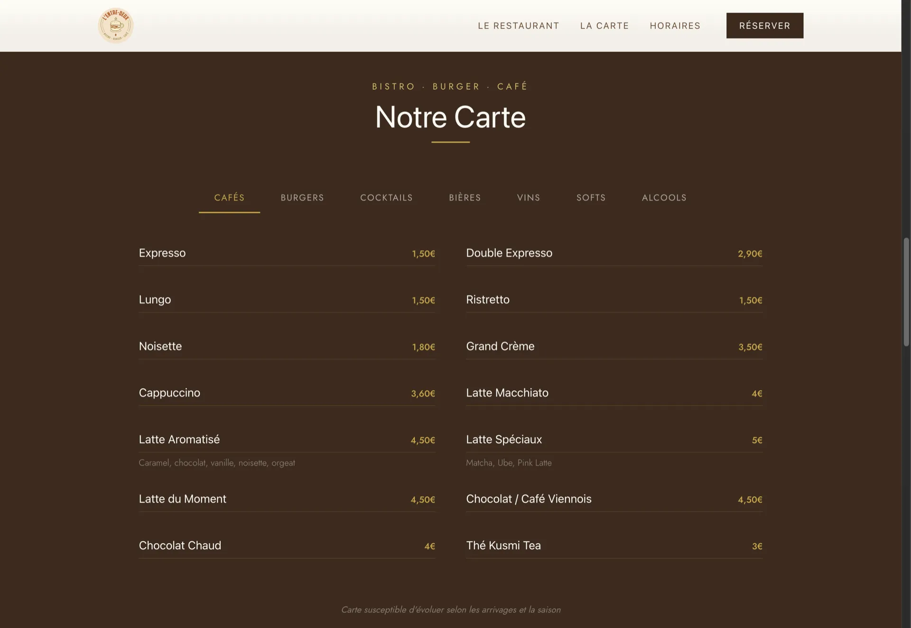Select the Softs tab
Image resolution: width=911 pixels, height=628 pixels.
point(591,198)
